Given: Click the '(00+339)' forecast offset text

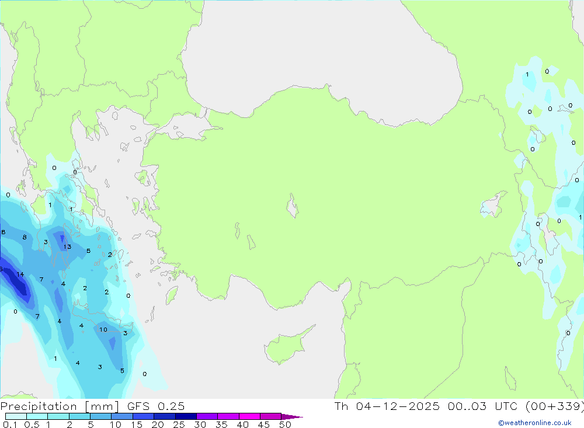Looking at the screenshot, I should point(555,406).
